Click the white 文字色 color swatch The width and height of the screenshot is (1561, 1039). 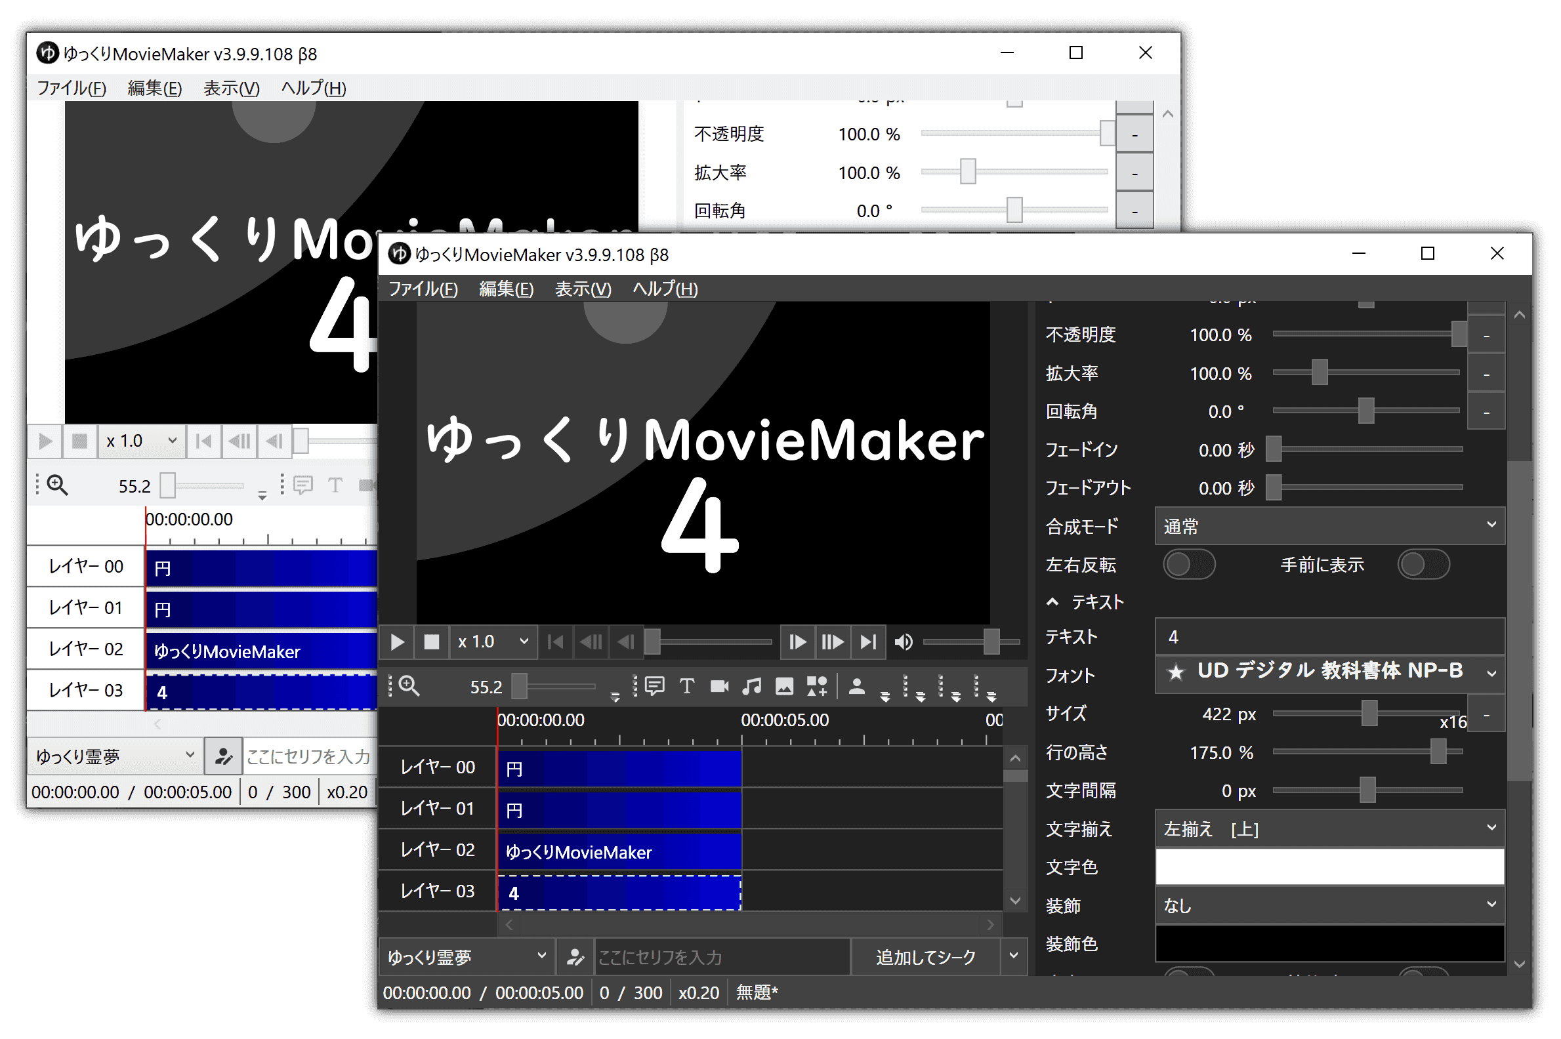coord(1328,866)
